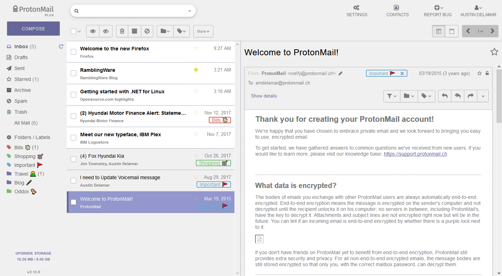This screenshot has height=276, width=502.
Task: Open toolbar move-to-folder dropdown
Action: (165, 31)
